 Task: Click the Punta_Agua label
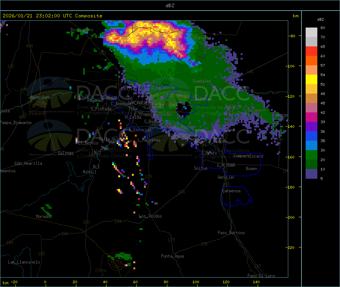point(172,256)
